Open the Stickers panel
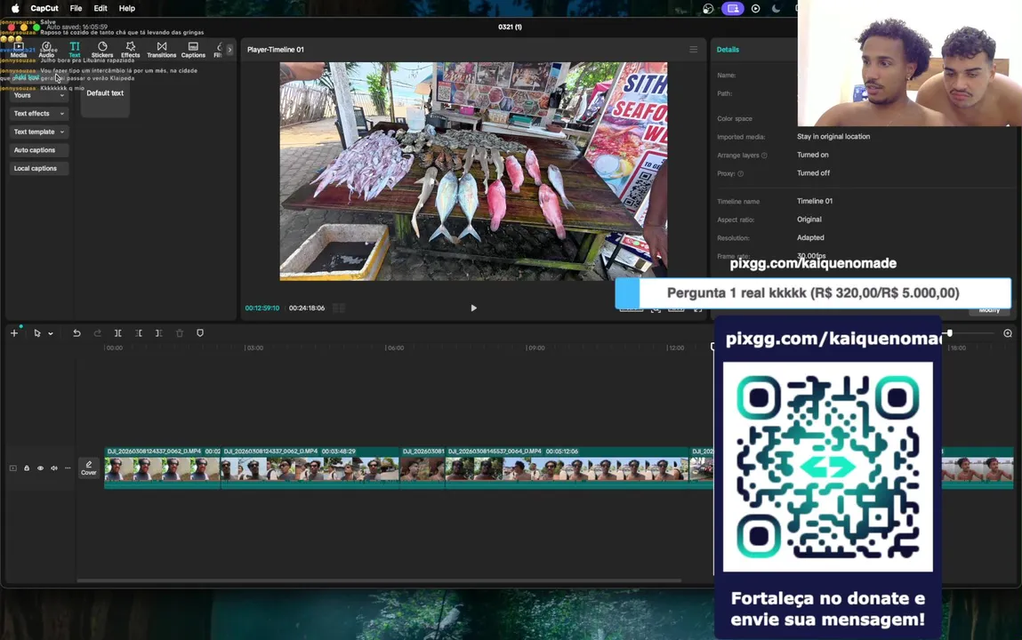Screen dimensions: 1022x640 point(102,50)
